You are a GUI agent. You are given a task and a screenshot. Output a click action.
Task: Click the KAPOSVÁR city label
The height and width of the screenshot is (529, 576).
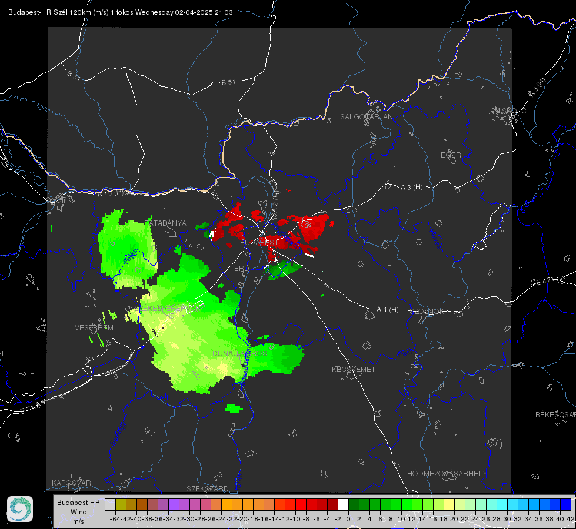(71, 483)
